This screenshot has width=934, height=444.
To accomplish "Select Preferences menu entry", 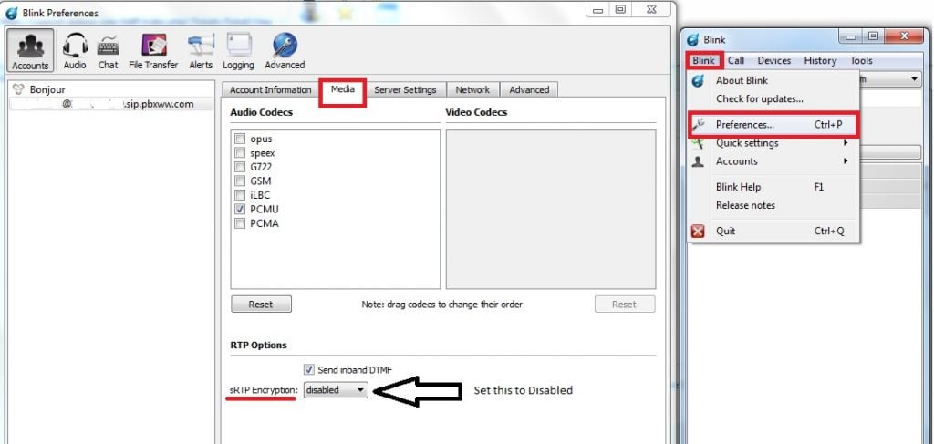I will [774, 125].
